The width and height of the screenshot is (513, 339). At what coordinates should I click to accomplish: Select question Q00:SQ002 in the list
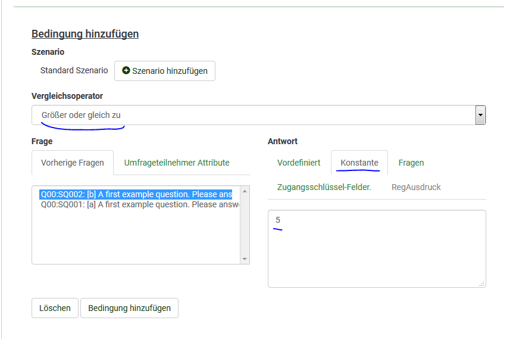pyautogui.click(x=136, y=194)
